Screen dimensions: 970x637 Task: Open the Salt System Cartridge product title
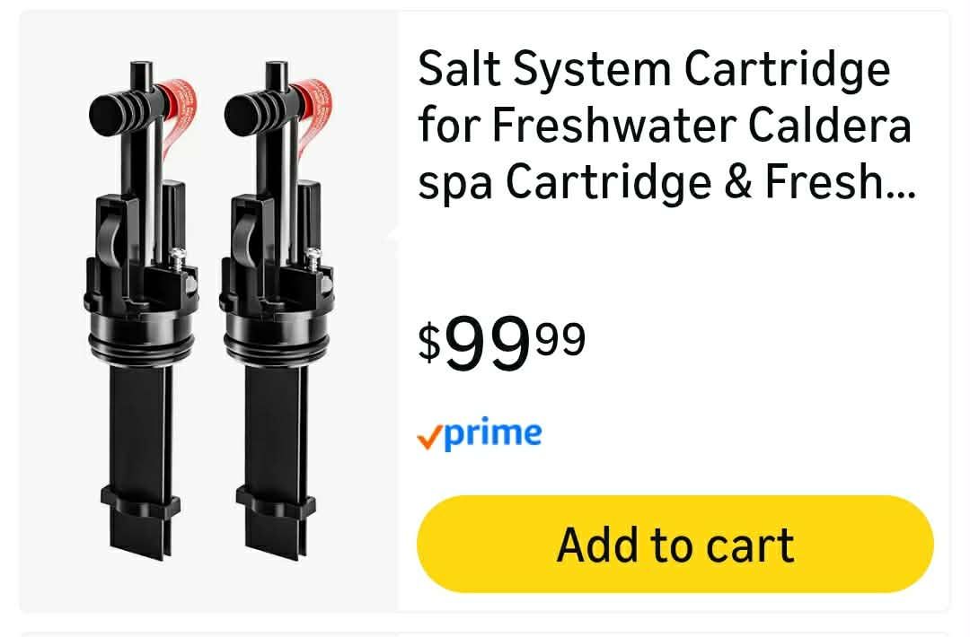point(666,126)
